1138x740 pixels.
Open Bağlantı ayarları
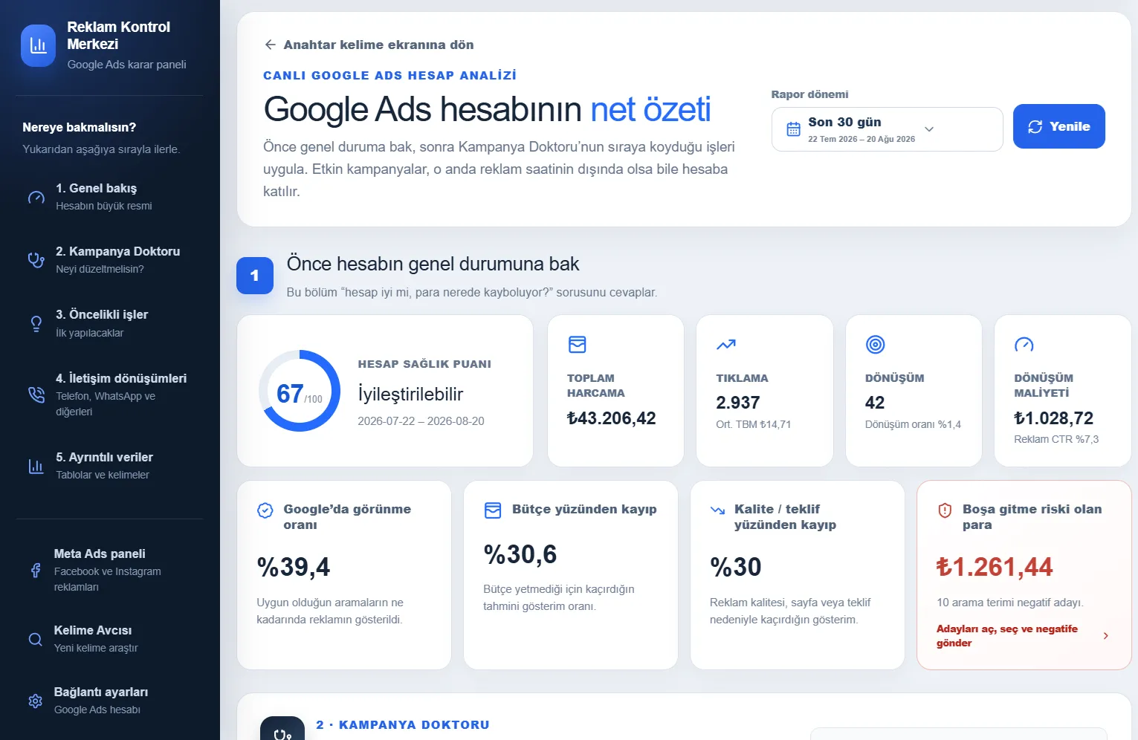pyautogui.click(x=109, y=701)
